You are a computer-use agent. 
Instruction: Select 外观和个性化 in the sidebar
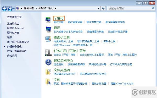(14, 47)
